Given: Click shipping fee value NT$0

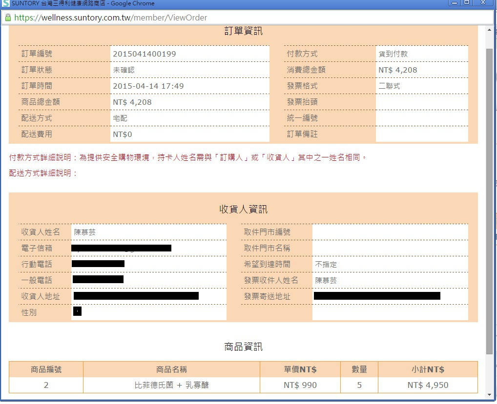Looking at the screenshot, I should coord(122,135).
